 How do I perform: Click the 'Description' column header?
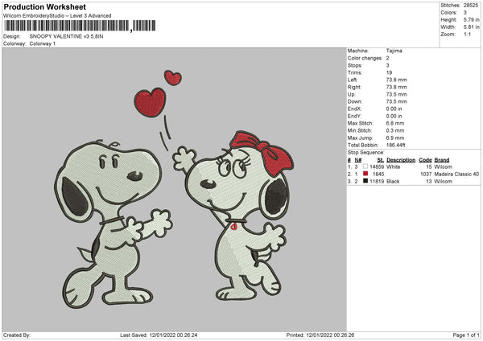pyautogui.click(x=401, y=160)
